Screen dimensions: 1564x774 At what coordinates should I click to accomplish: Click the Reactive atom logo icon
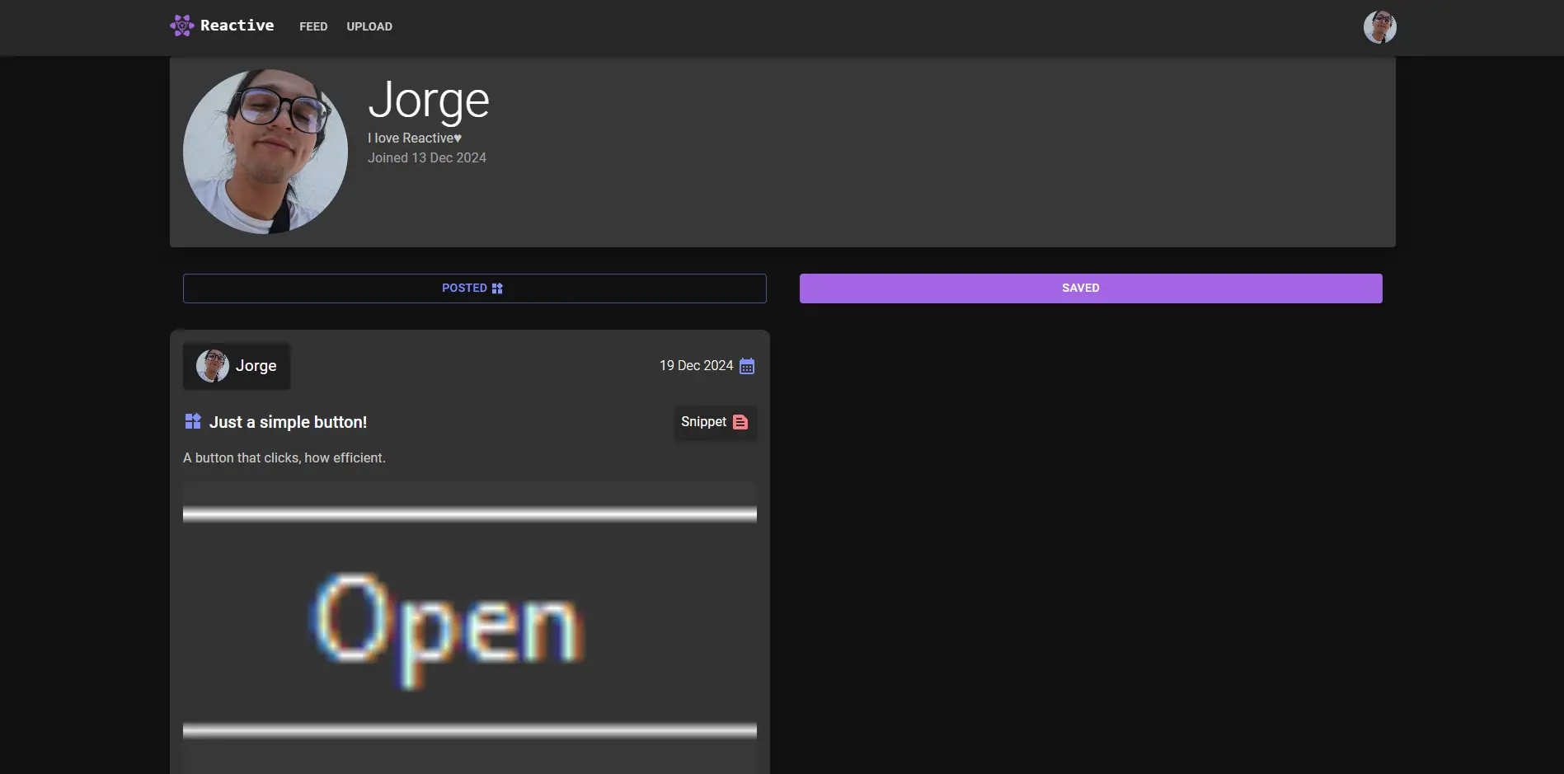click(x=181, y=26)
